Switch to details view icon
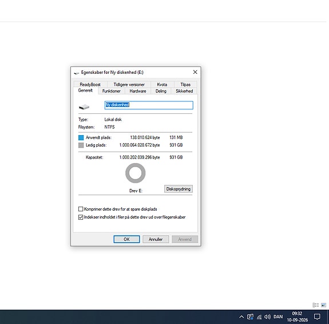This screenshot has height=324, width=329. pos(316,305)
